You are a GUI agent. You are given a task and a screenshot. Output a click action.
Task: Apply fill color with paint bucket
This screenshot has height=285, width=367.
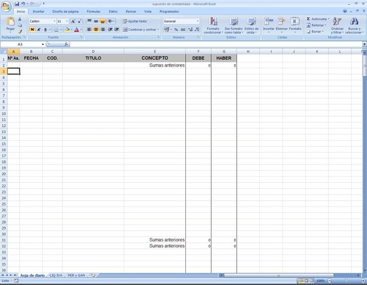[x=67, y=29]
